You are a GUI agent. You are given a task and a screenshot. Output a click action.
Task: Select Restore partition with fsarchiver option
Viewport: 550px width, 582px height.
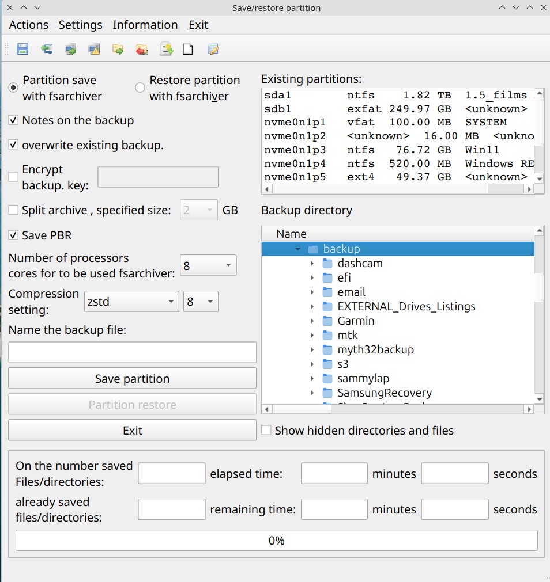[140, 88]
